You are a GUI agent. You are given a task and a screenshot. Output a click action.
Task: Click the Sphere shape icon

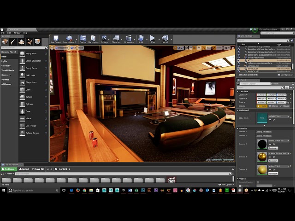point(22,97)
